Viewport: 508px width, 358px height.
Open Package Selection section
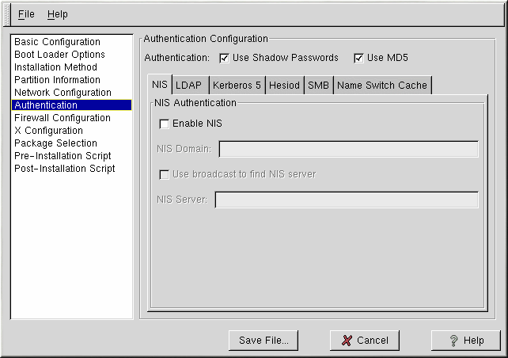coord(55,143)
